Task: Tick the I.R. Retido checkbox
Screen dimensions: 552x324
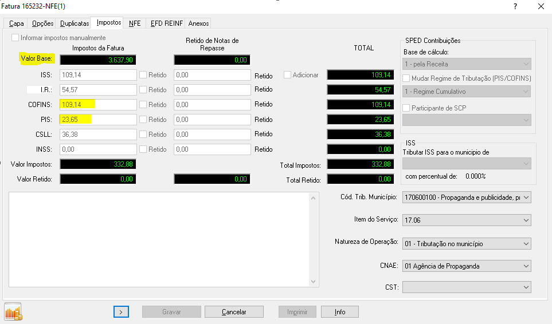Action: pos(143,90)
